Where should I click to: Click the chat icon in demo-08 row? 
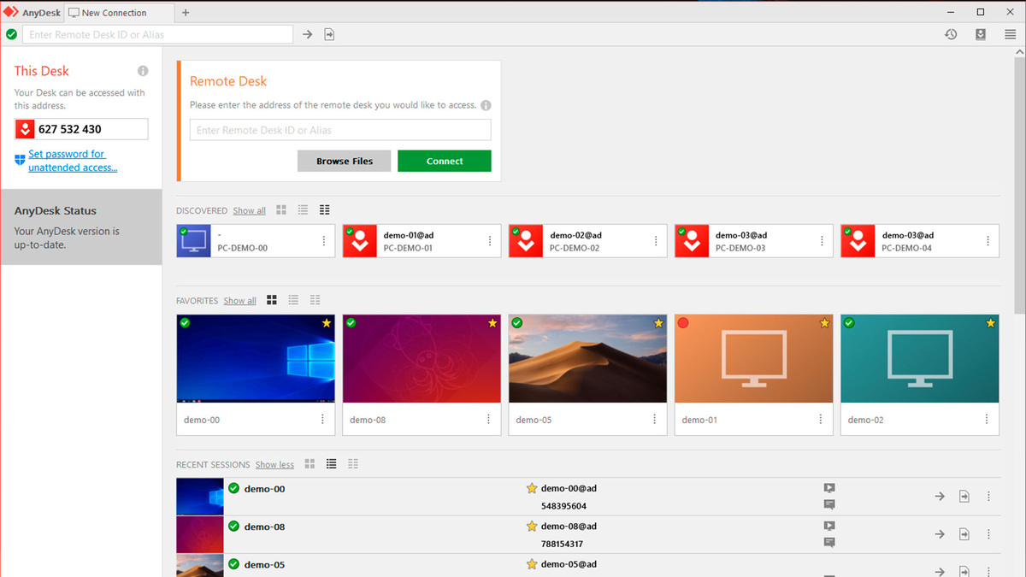[x=828, y=543]
